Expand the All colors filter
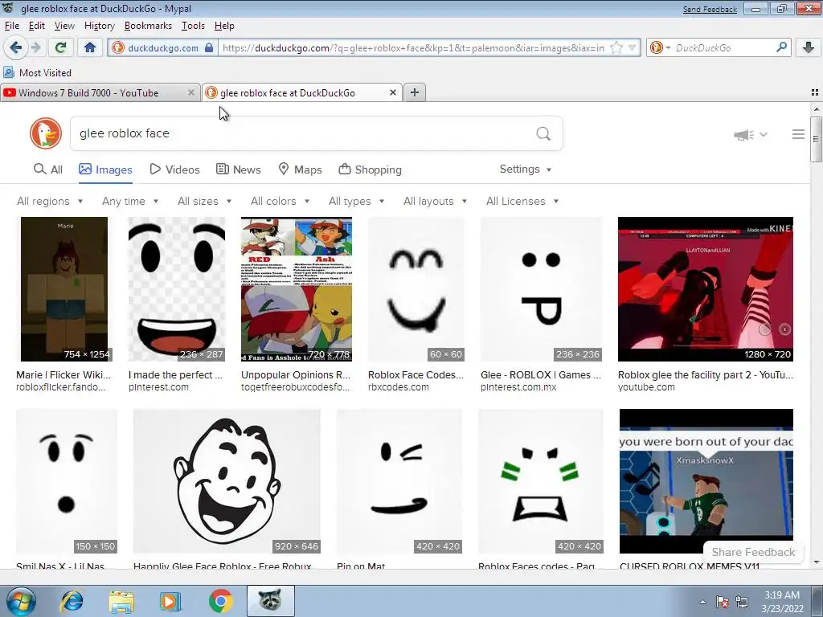Viewport: 823px width, 617px height. point(280,201)
